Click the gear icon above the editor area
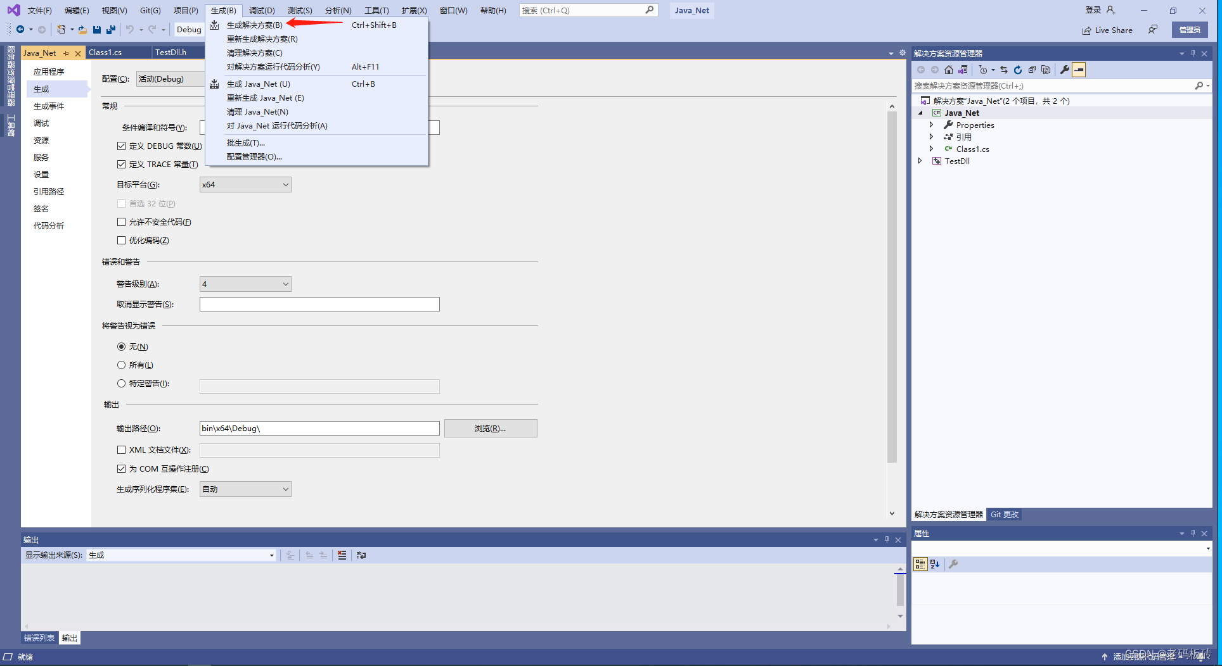The image size is (1222, 666). click(903, 53)
